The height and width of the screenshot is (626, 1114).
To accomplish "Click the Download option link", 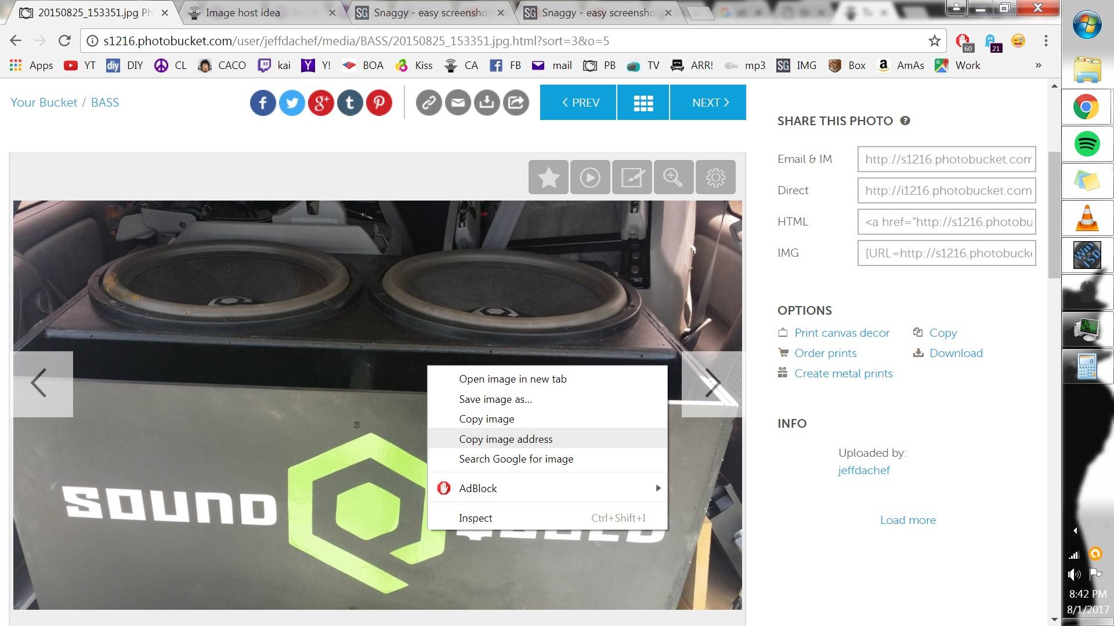I will click(x=956, y=353).
